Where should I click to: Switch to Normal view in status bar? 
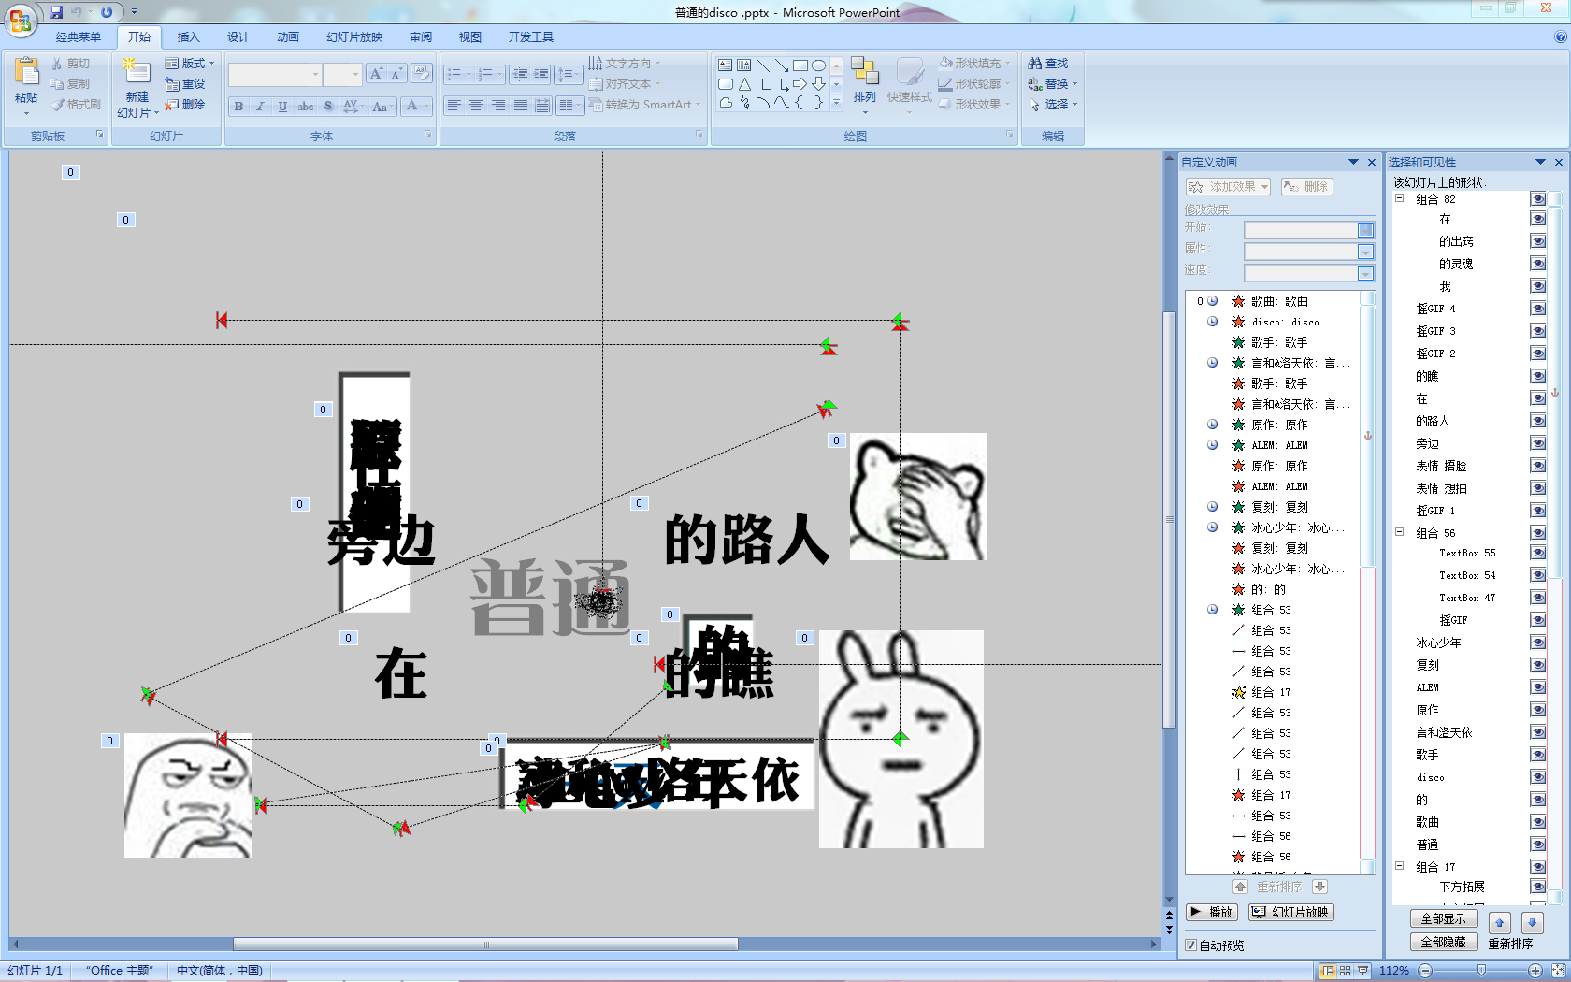coord(1327,971)
